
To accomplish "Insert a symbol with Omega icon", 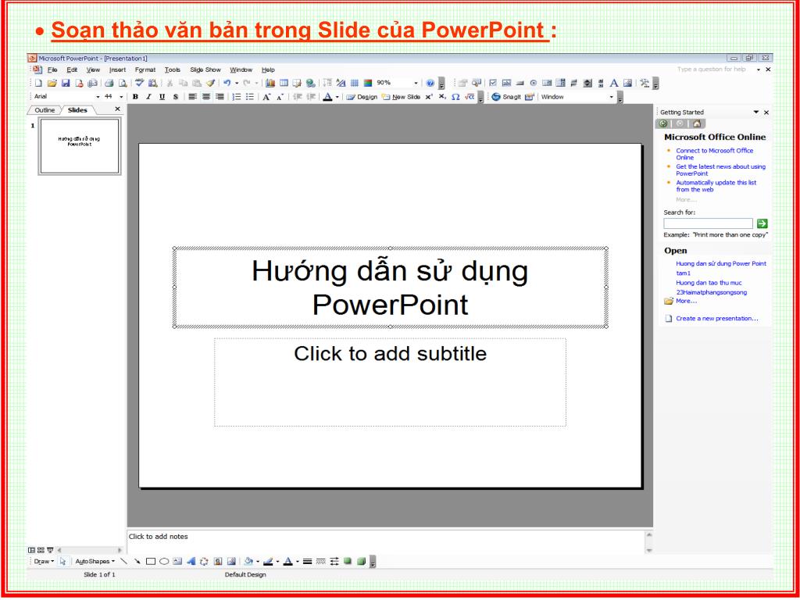I will coord(455,97).
